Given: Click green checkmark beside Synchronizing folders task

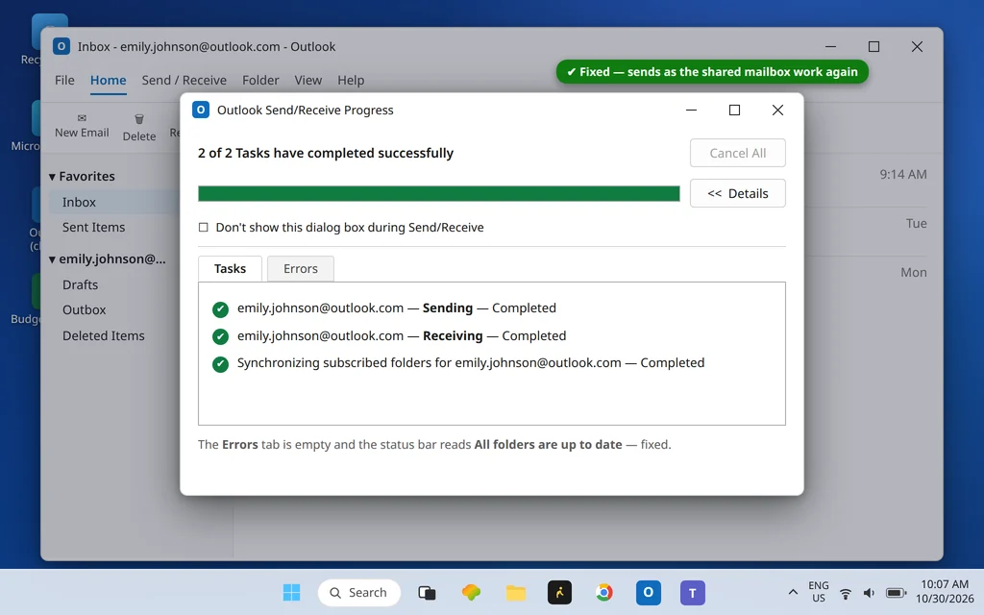Looking at the screenshot, I should click(x=220, y=364).
